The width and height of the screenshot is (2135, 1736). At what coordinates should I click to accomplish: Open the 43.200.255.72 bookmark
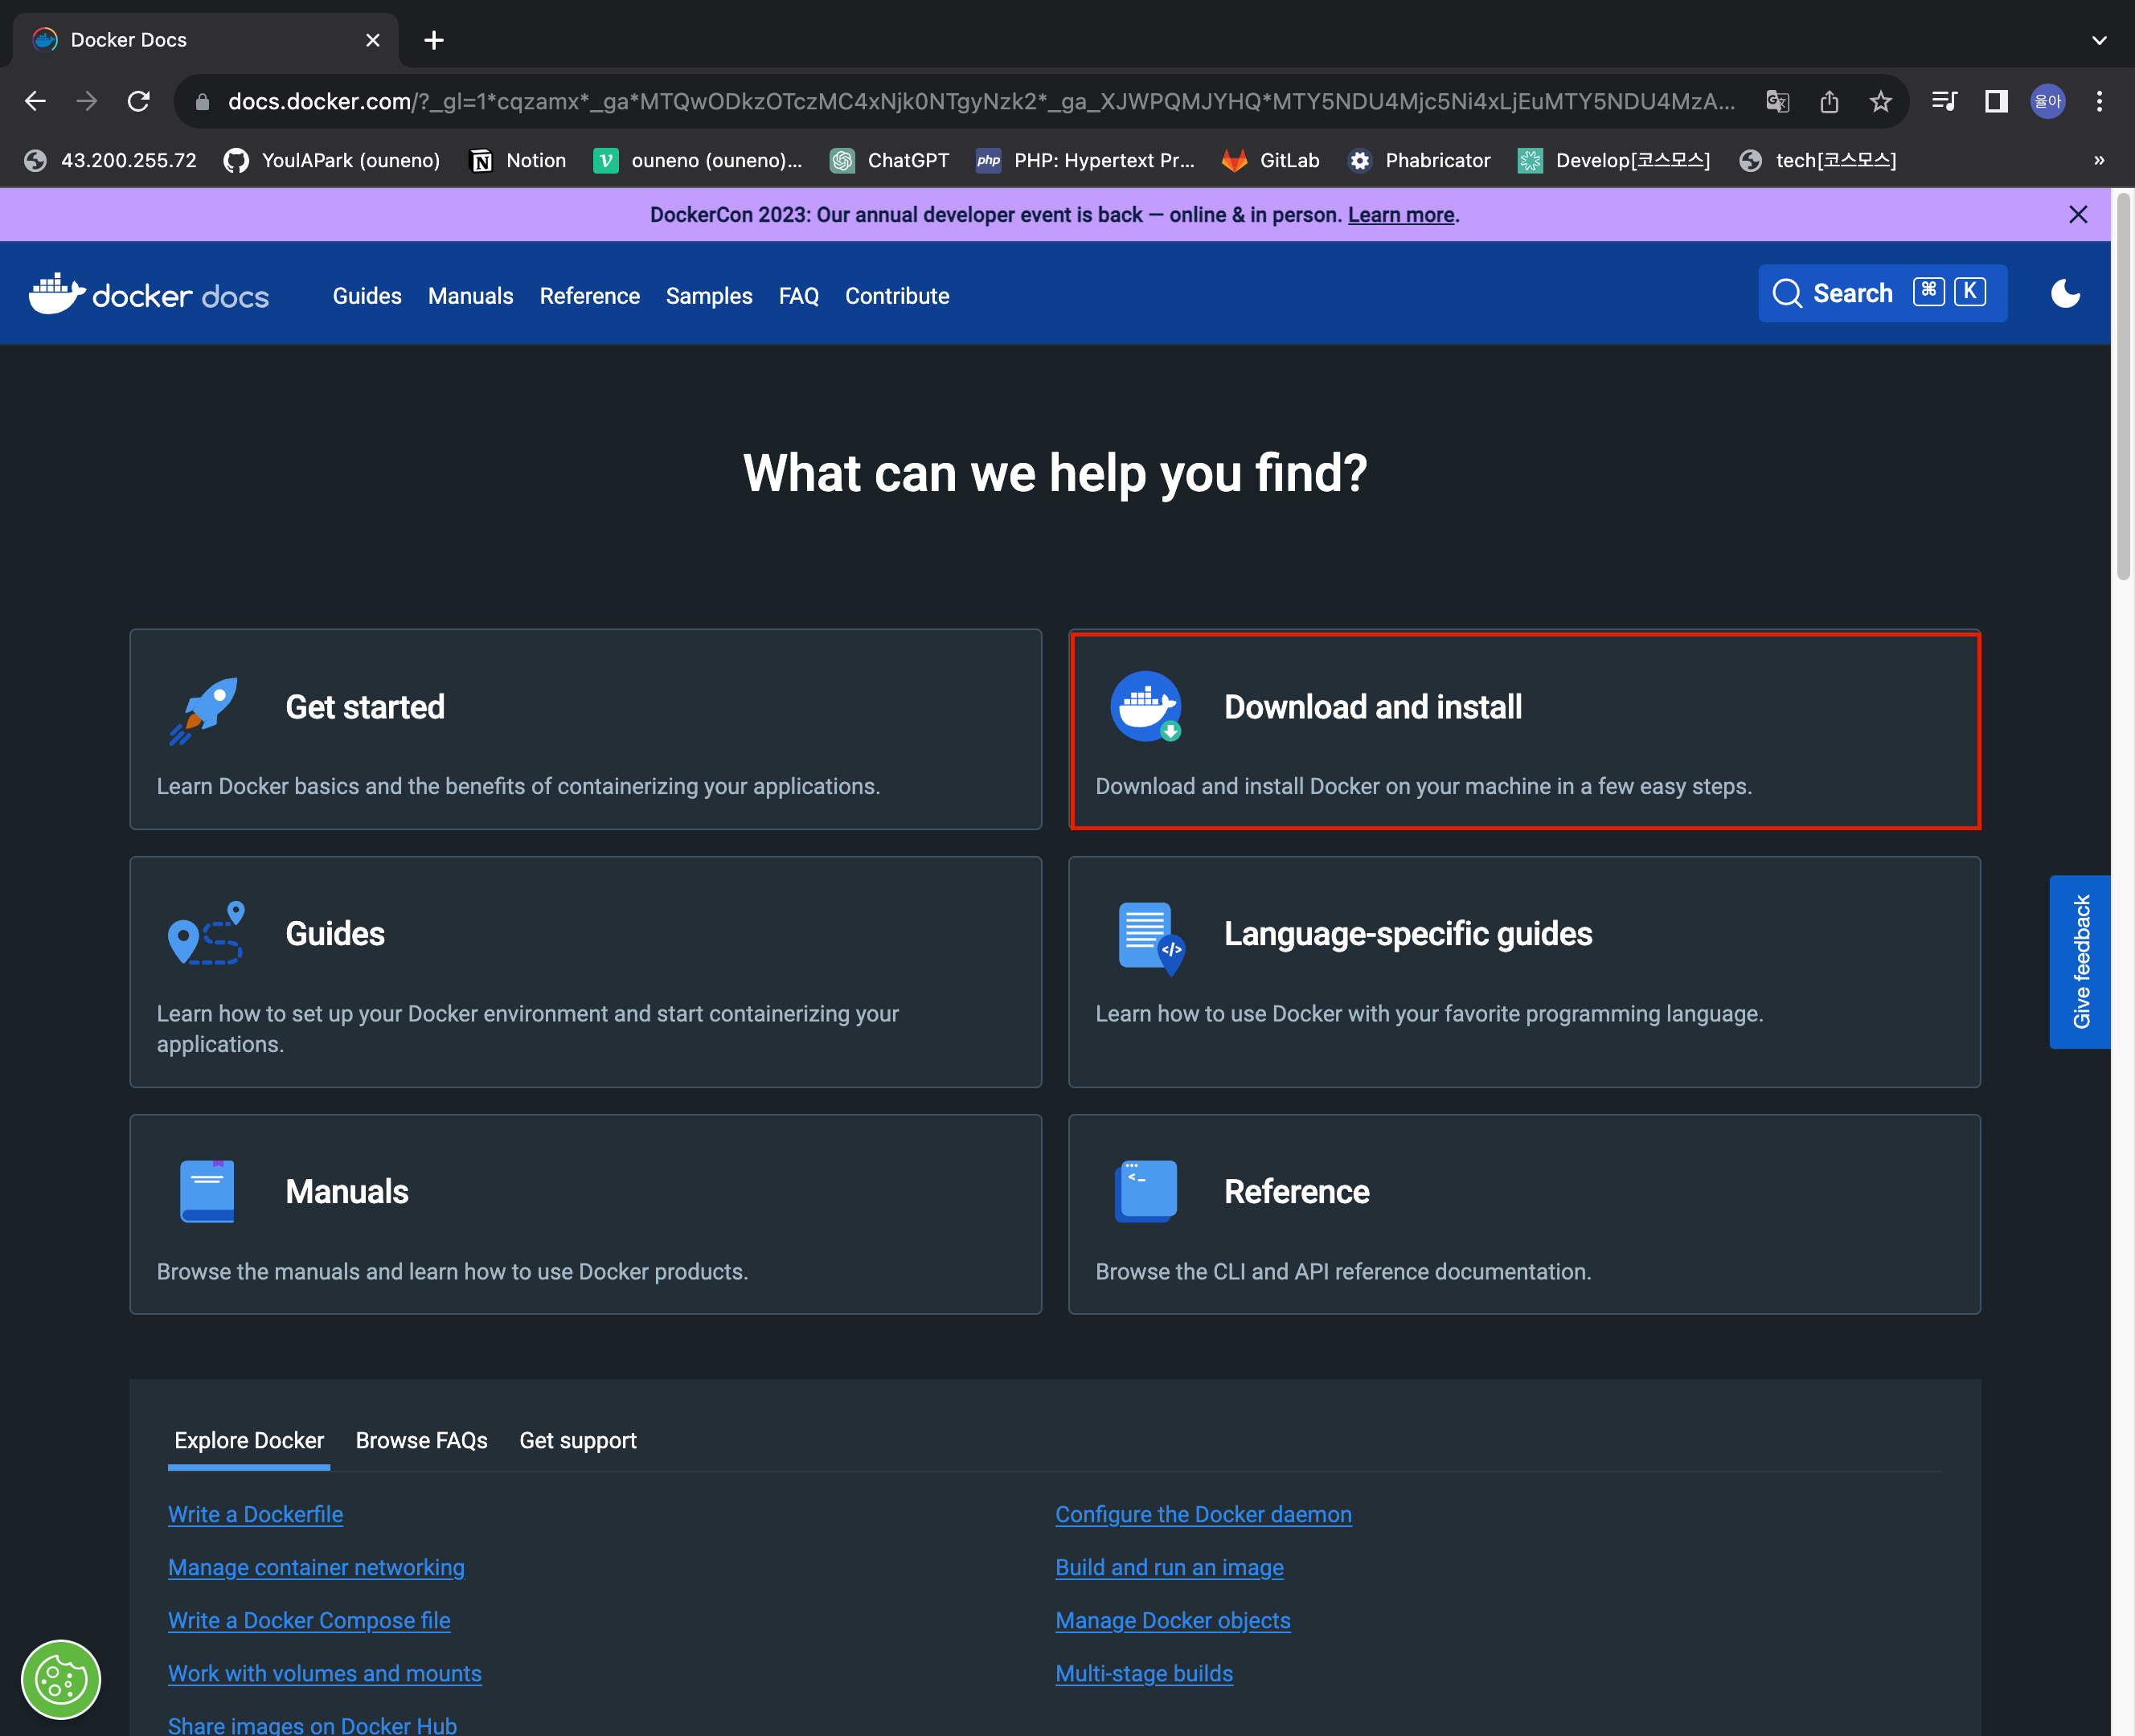111,160
